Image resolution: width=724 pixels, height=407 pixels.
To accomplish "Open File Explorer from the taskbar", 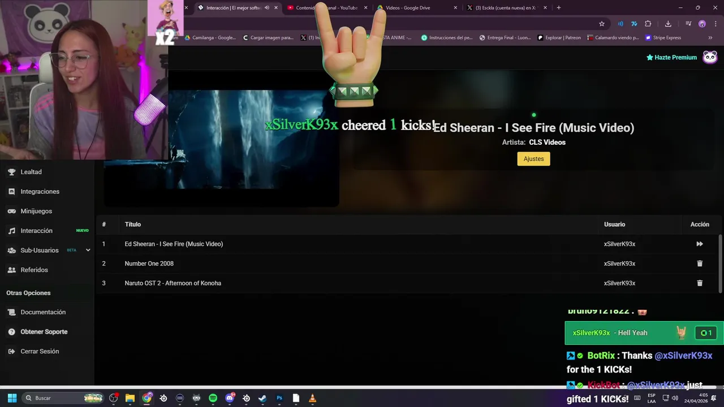I will pyautogui.click(x=130, y=398).
